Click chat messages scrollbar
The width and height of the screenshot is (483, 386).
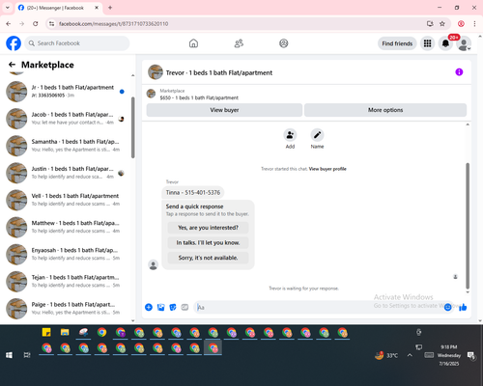[468, 225]
